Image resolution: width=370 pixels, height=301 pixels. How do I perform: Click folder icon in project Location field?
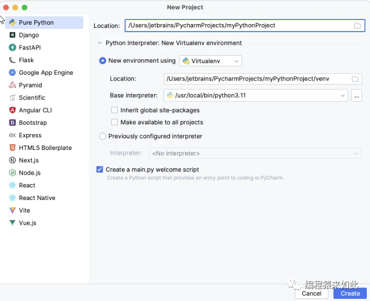(357, 25)
